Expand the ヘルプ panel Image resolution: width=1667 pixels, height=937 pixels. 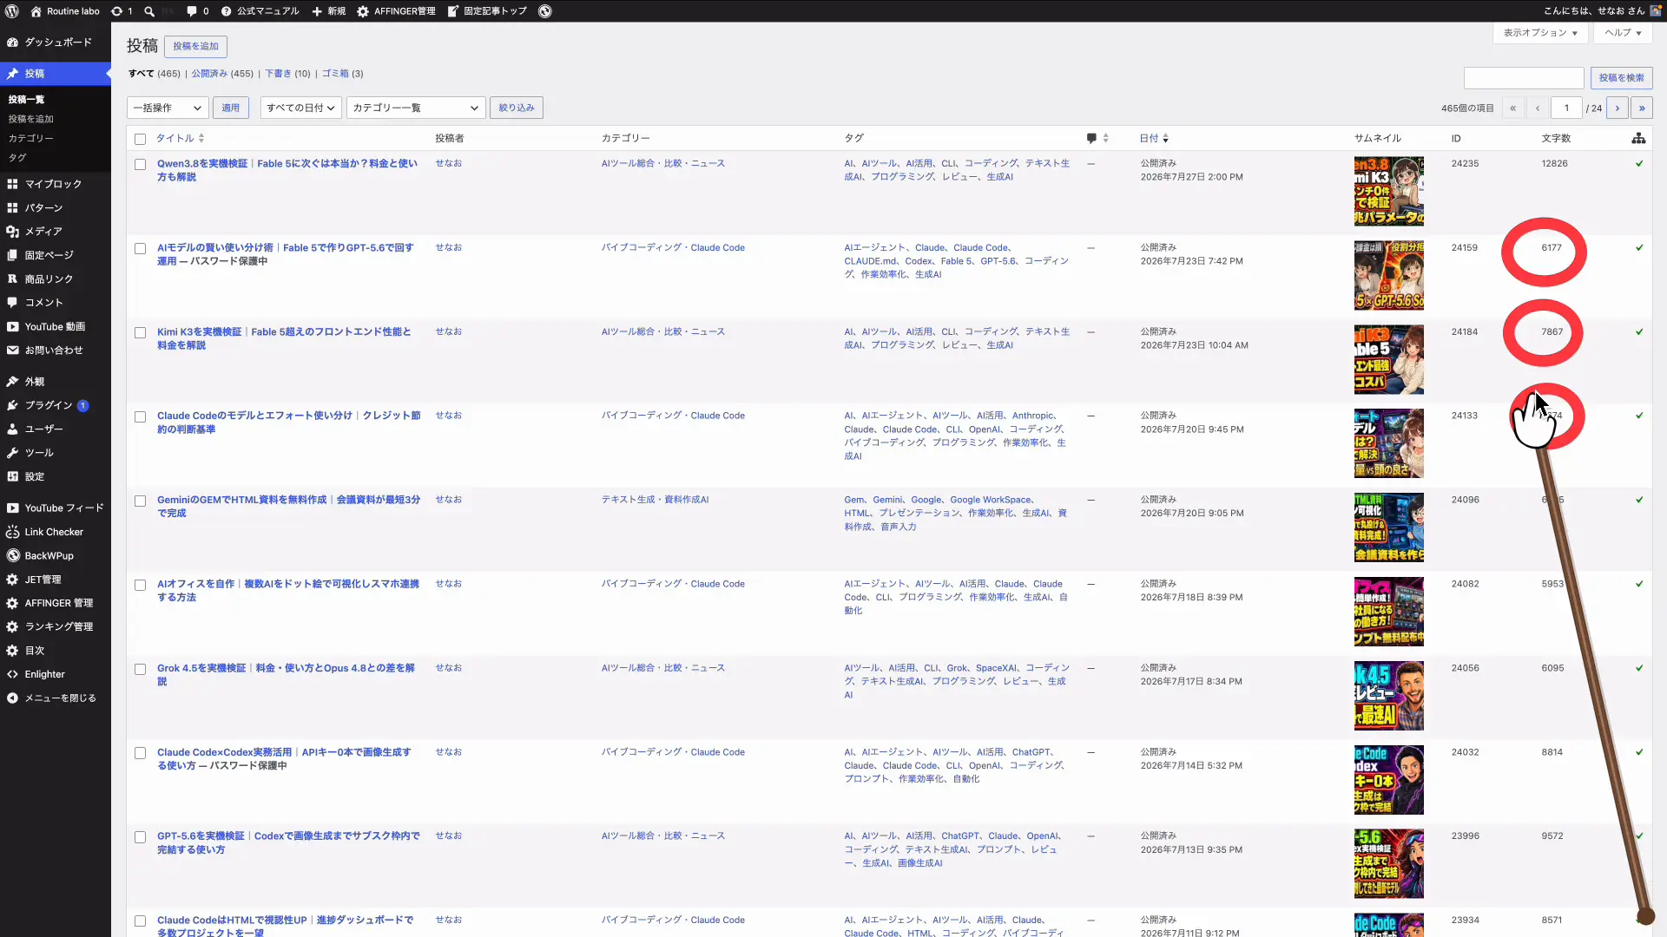pyautogui.click(x=1623, y=33)
